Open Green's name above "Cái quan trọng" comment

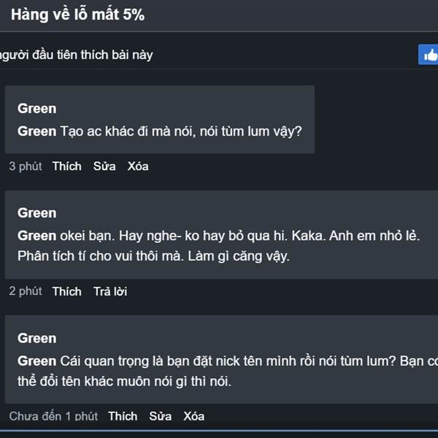(x=36, y=338)
